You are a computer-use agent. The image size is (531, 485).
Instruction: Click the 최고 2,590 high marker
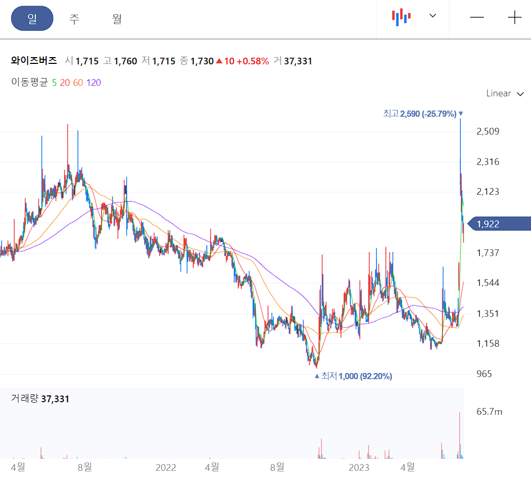coord(423,114)
